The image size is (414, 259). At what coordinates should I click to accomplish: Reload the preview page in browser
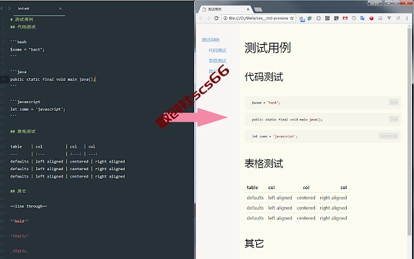click(216, 18)
